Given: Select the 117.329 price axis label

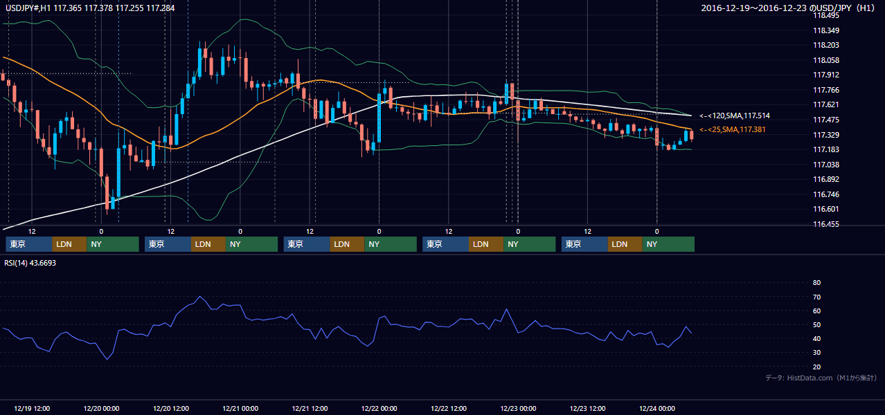Looking at the screenshot, I should (x=826, y=135).
